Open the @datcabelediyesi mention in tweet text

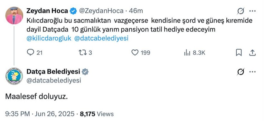click(x=101, y=39)
